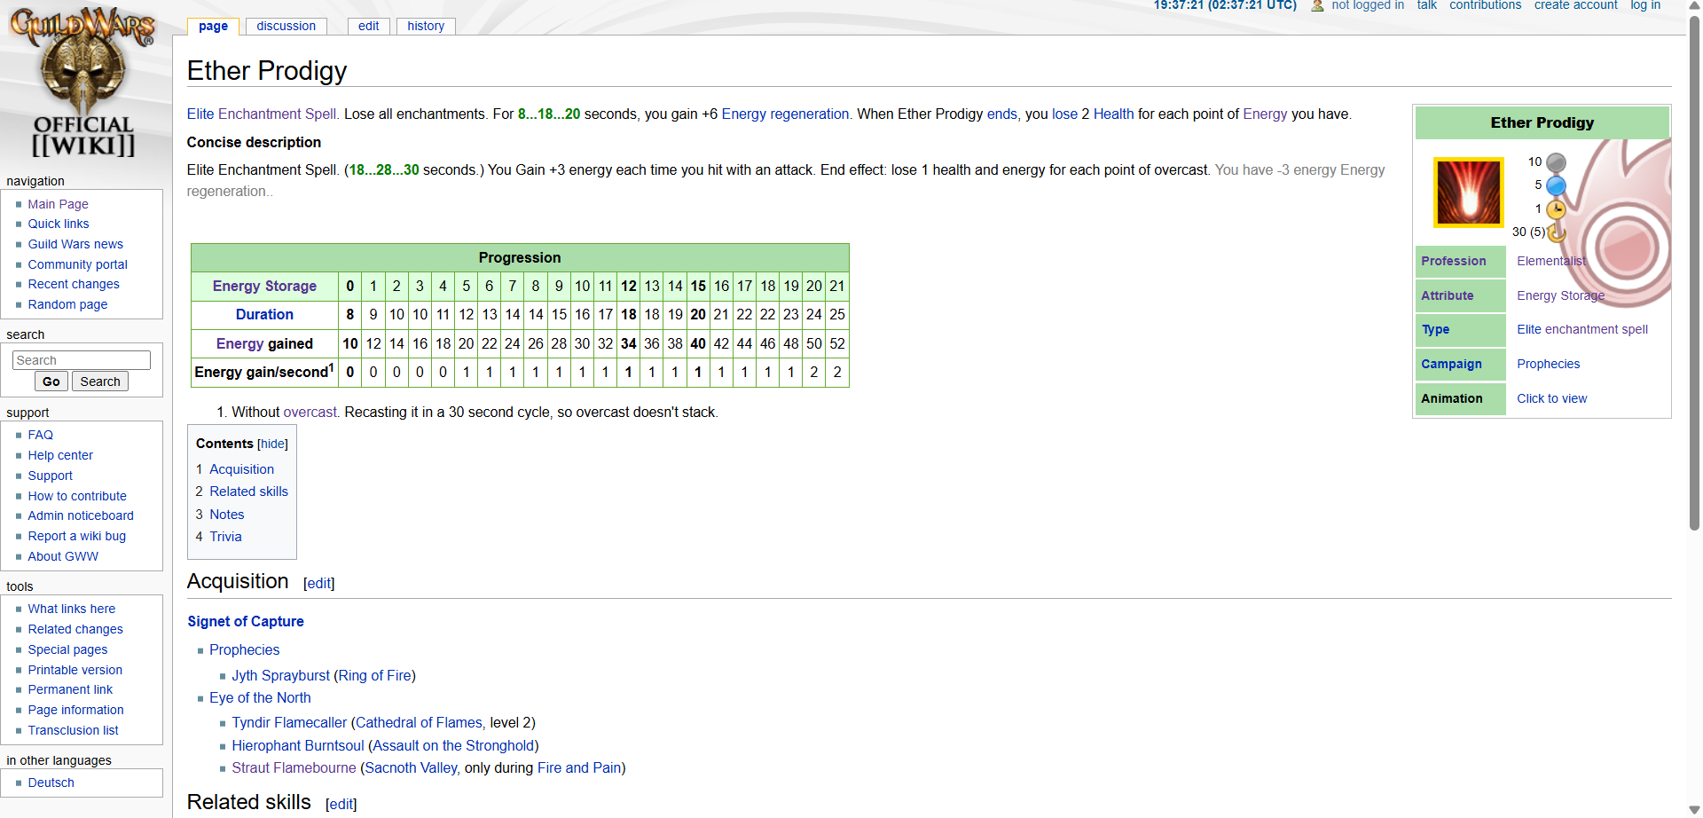Click to view the skill animation
Viewport: 1703px width, 818px height.
pos(1552,398)
